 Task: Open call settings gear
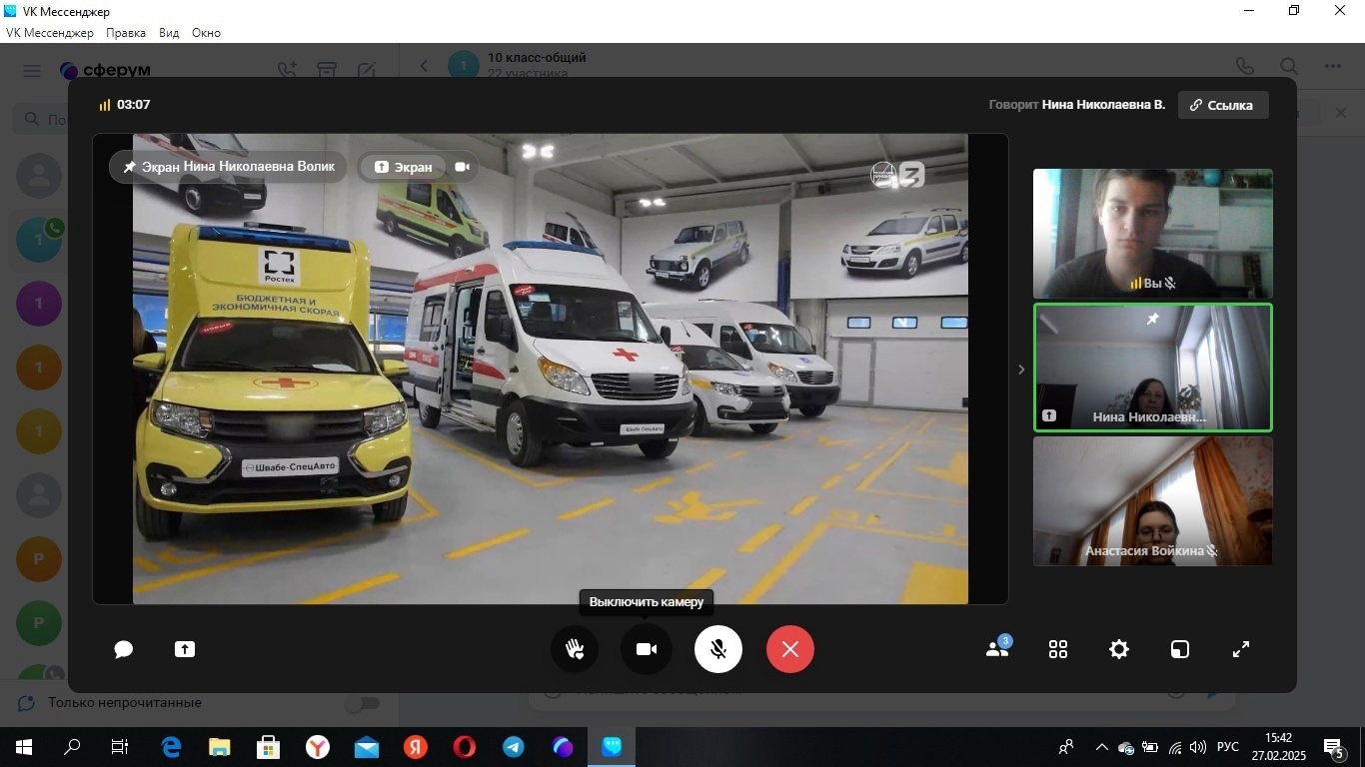[x=1119, y=649]
